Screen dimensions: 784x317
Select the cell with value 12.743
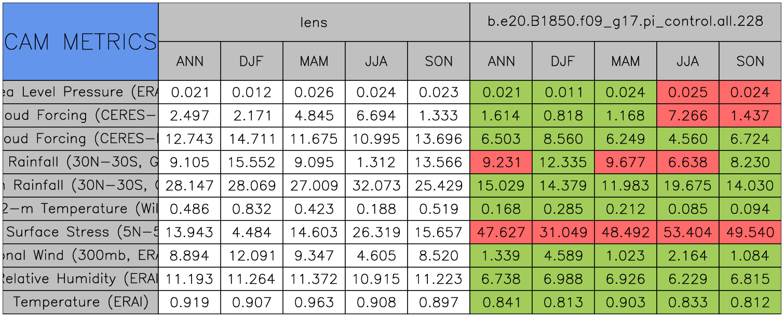(x=189, y=139)
